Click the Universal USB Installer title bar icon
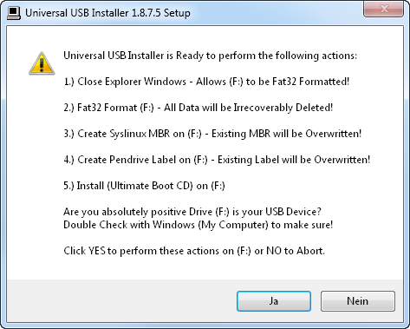410x329 pixels. (14, 13)
